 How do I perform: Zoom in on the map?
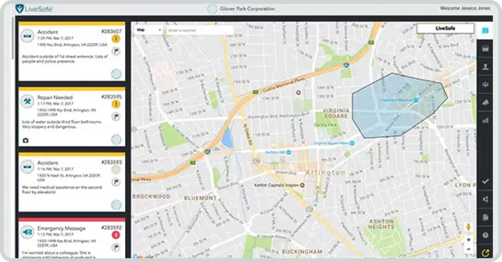point(469,240)
